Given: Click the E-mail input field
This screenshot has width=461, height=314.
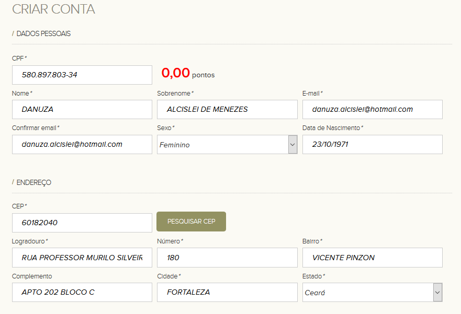Looking at the screenshot, I should (373, 110).
